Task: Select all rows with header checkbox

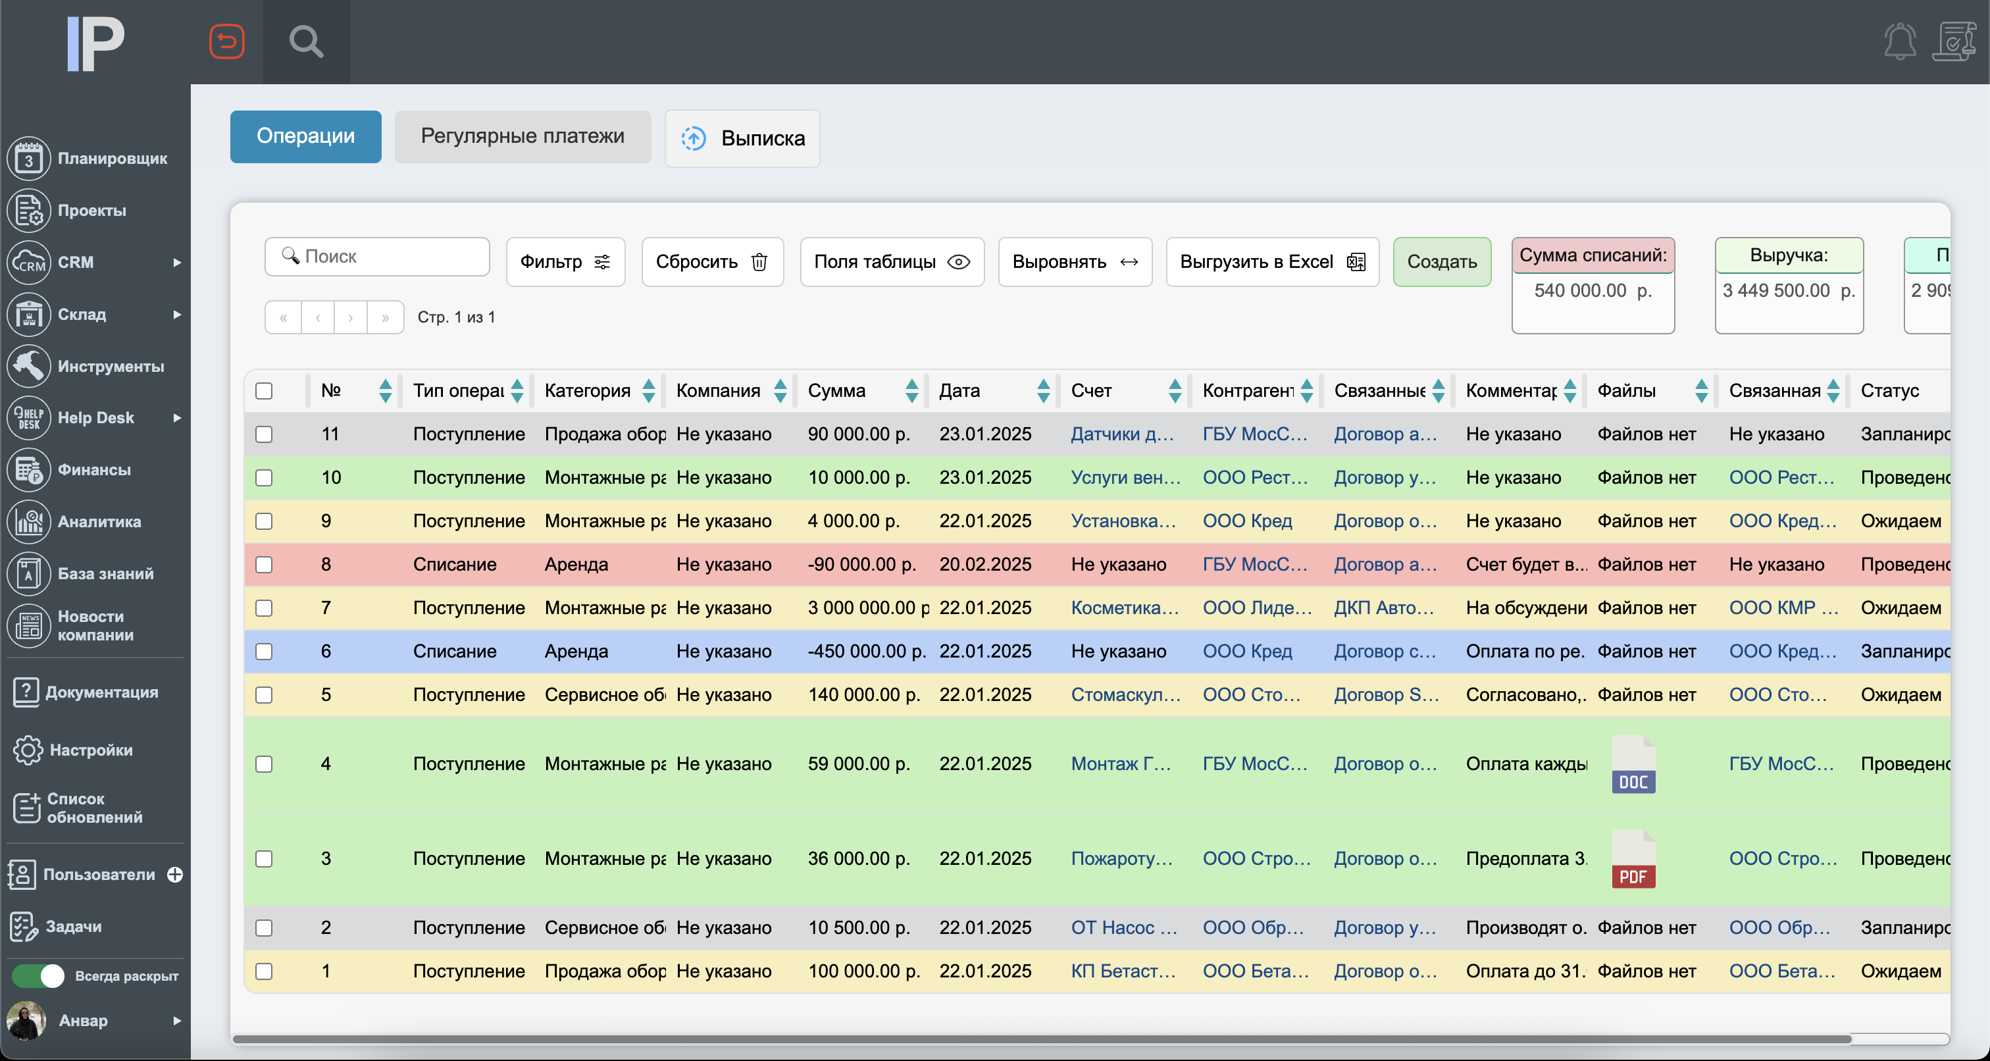Action: (264, 391)
